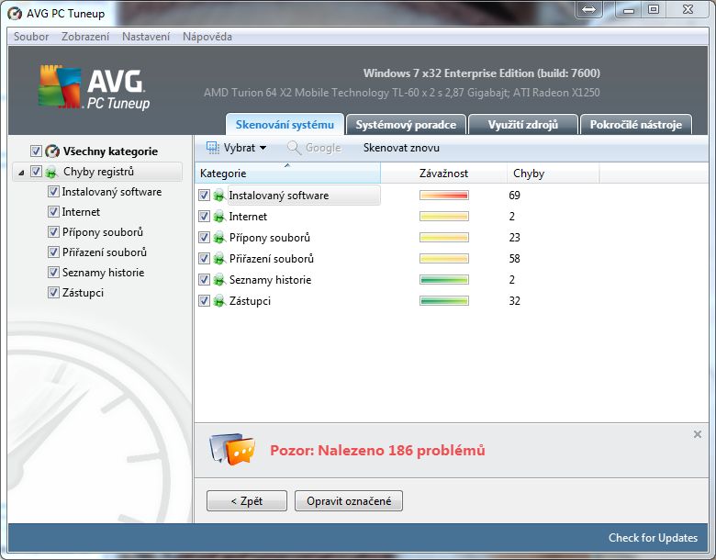The image size is (716, 560).
Task: Toggle the Chyby registrů checkbox
Action: click(x=36, y=172)
